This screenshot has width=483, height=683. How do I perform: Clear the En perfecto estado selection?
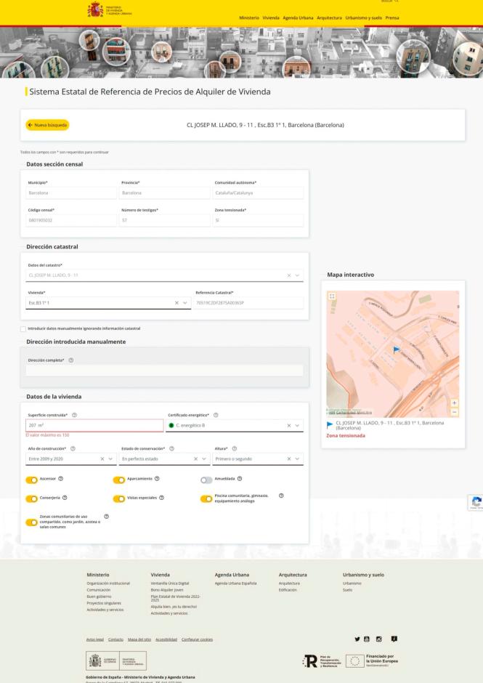pyautogui.click(x=195, y=458)
